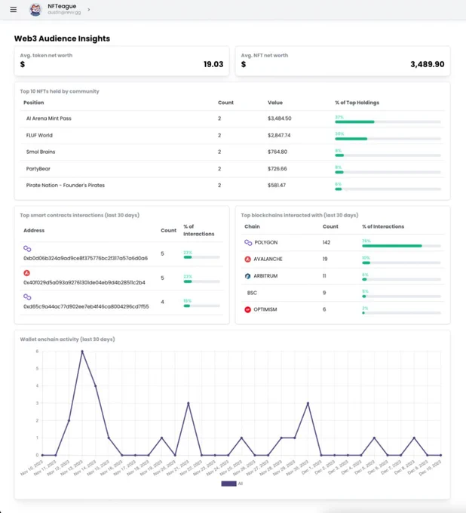Click the Optimism chain icon
This screenshot has width=466, height=513.
247,309
